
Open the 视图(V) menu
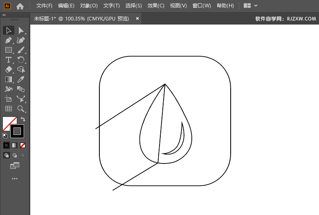(x=178, y=6)
